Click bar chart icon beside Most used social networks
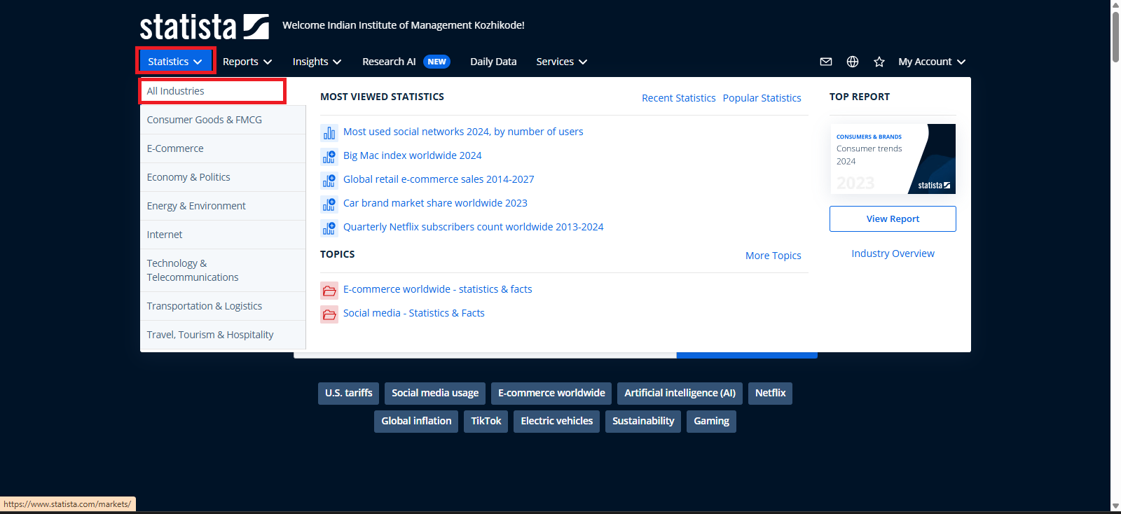Screen dimensions: 1121x514 tap(329, 132)
